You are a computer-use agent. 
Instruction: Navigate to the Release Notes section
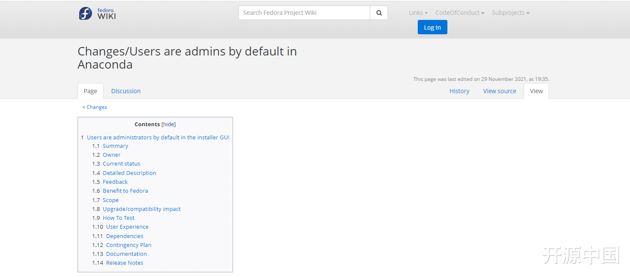[x=125, y=263]
